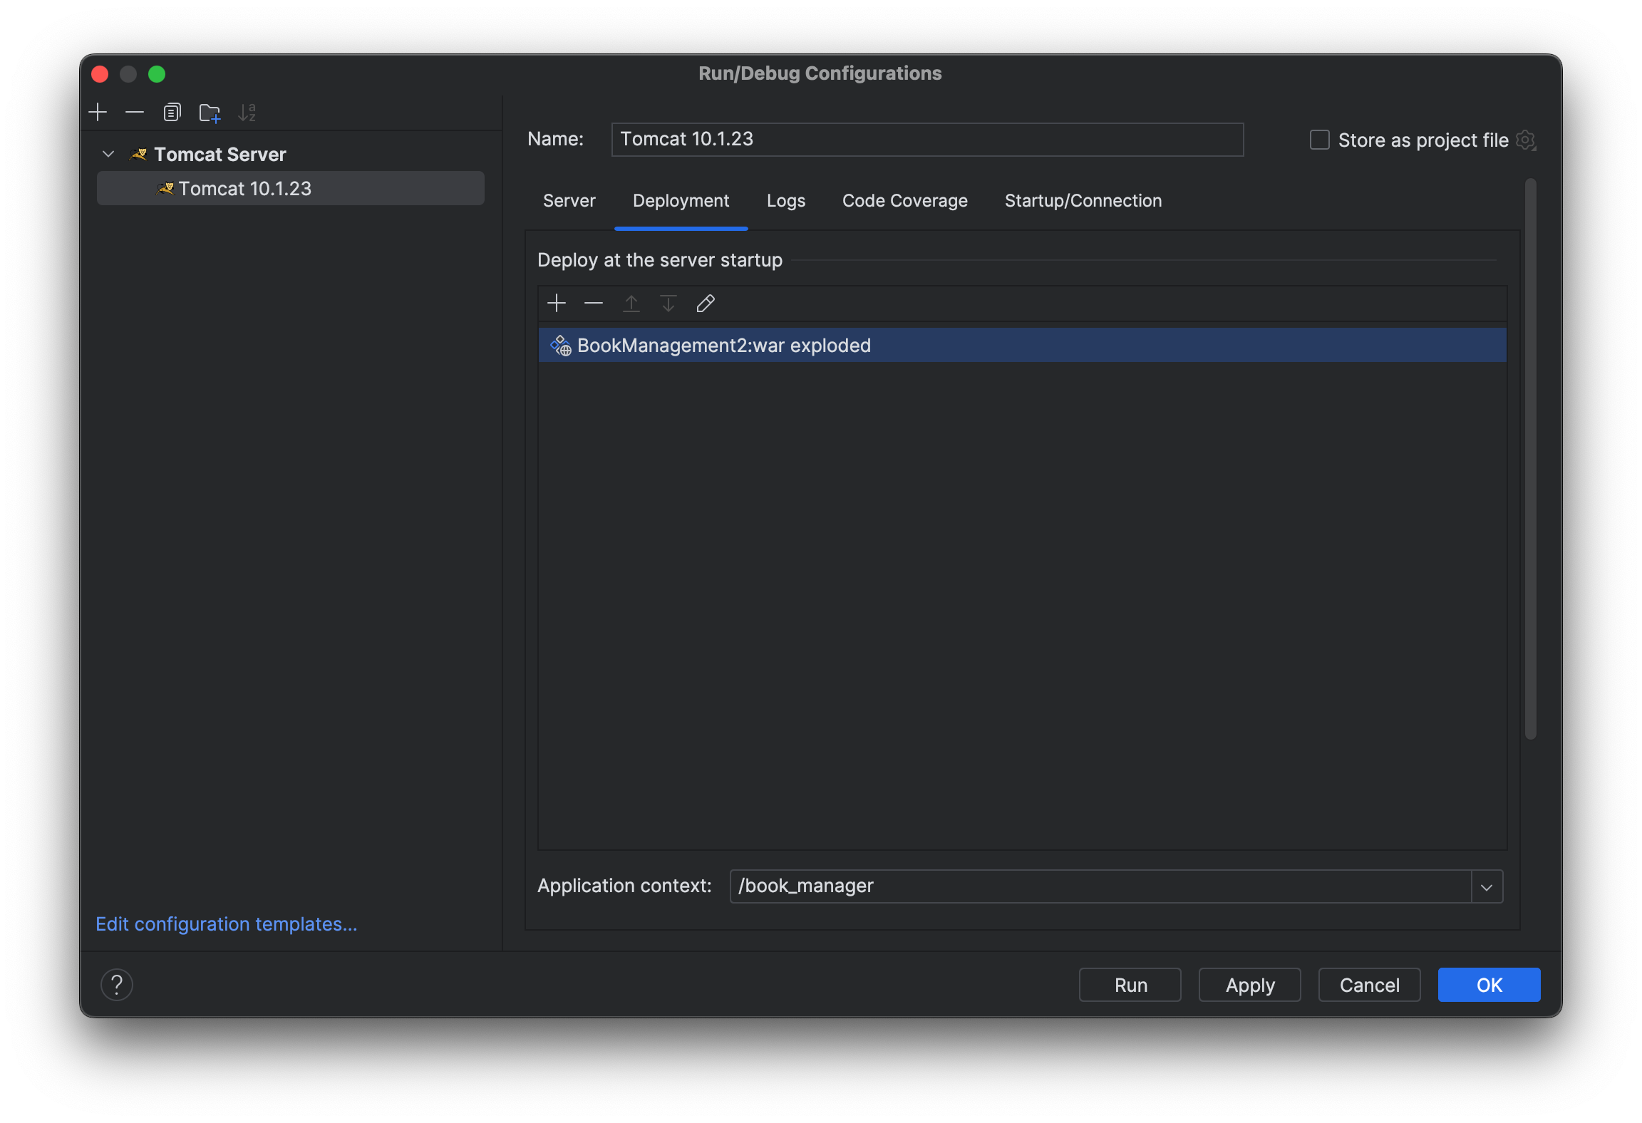
Task: Switch to the Logs tab
Action: [785, 200]
